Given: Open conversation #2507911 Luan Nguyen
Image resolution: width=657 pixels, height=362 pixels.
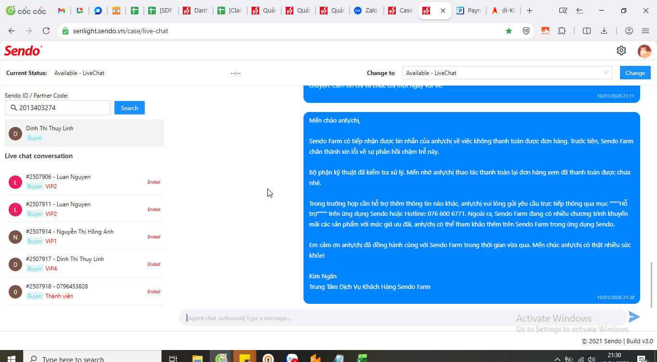Looking at the screenshot, I should [84, 209].
